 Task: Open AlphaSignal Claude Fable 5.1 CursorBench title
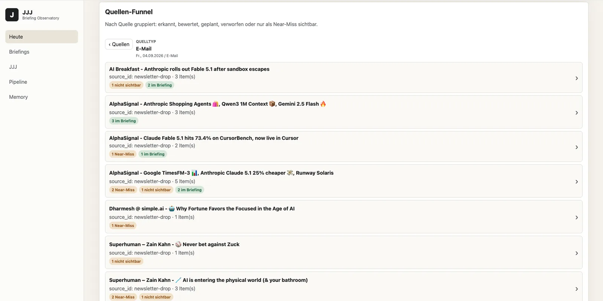tap(204, 138)
